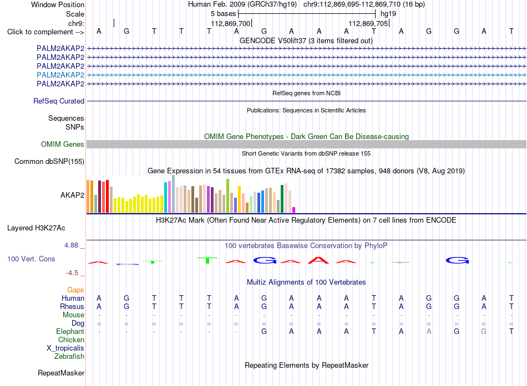Click 'Publications: Sequences in Scientific Articles' title
527x386 pixels.
(306, 110)
